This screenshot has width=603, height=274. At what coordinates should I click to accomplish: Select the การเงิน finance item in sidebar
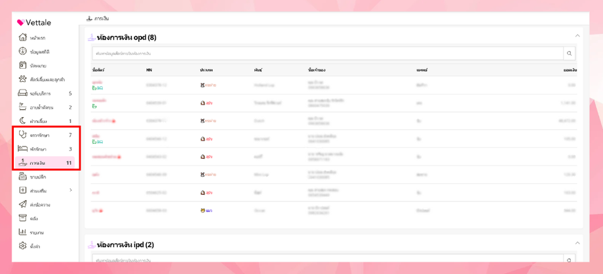point(45,163)
